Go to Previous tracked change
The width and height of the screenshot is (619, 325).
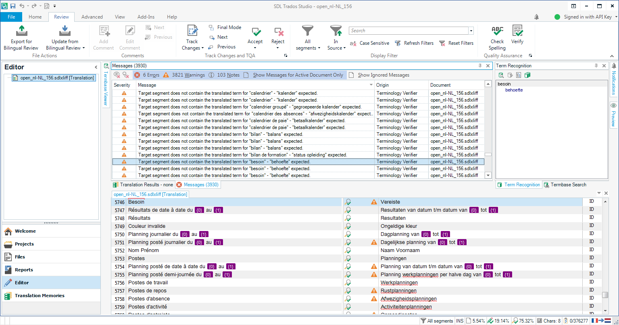[x=222, y=47]
